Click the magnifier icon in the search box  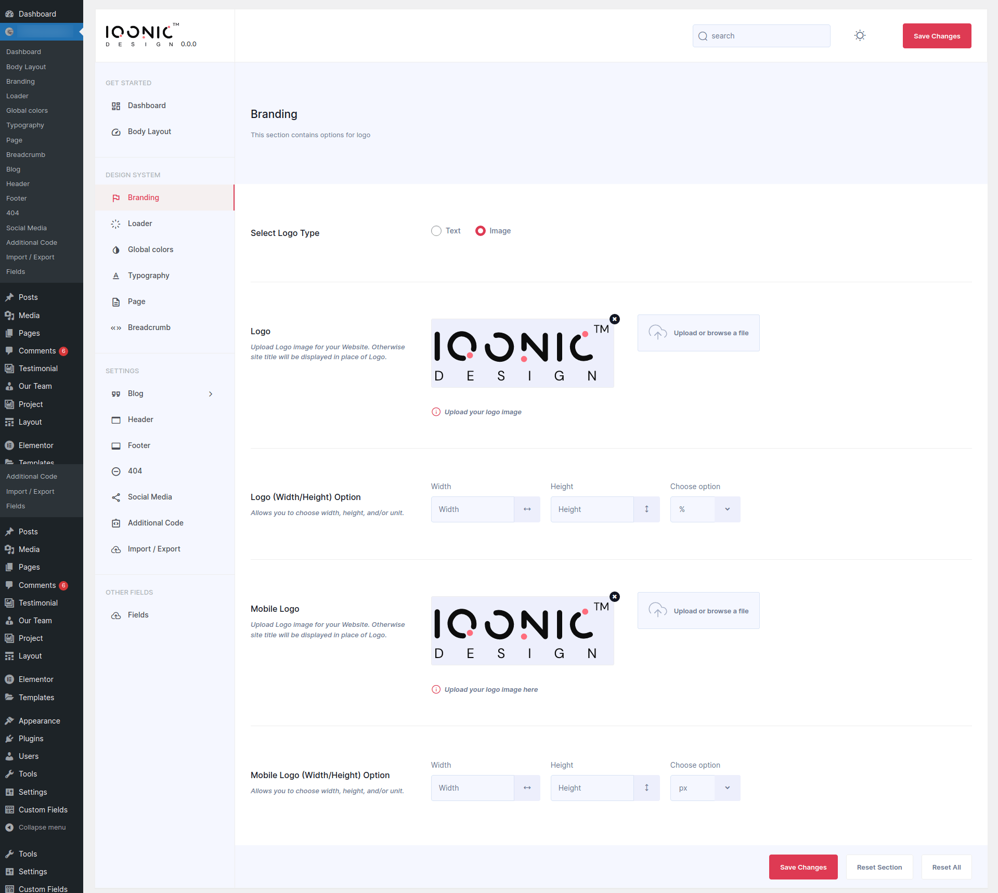[703, 36]
